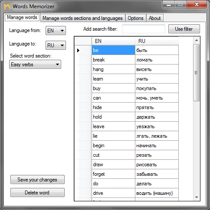Click the RU column header
The width and height of the screenshot is (210, 210).
(157, 41)
